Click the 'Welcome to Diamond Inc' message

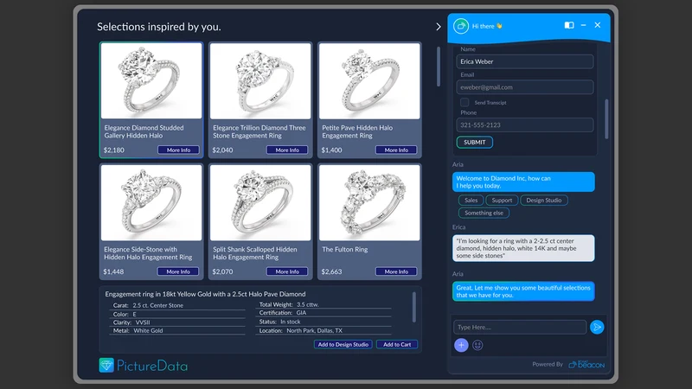[523, 182]
